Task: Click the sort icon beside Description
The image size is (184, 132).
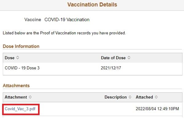Action: coord(130,97)
